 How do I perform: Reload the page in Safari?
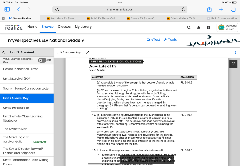pos(184,9)
